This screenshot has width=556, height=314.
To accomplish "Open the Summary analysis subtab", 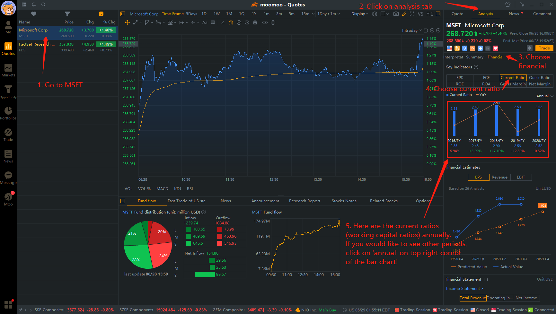I will click(475, 57).
